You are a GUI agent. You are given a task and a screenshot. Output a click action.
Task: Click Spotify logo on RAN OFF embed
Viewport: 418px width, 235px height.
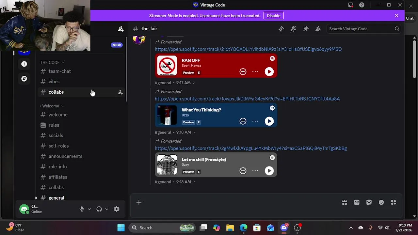click(x=272, y=58)
